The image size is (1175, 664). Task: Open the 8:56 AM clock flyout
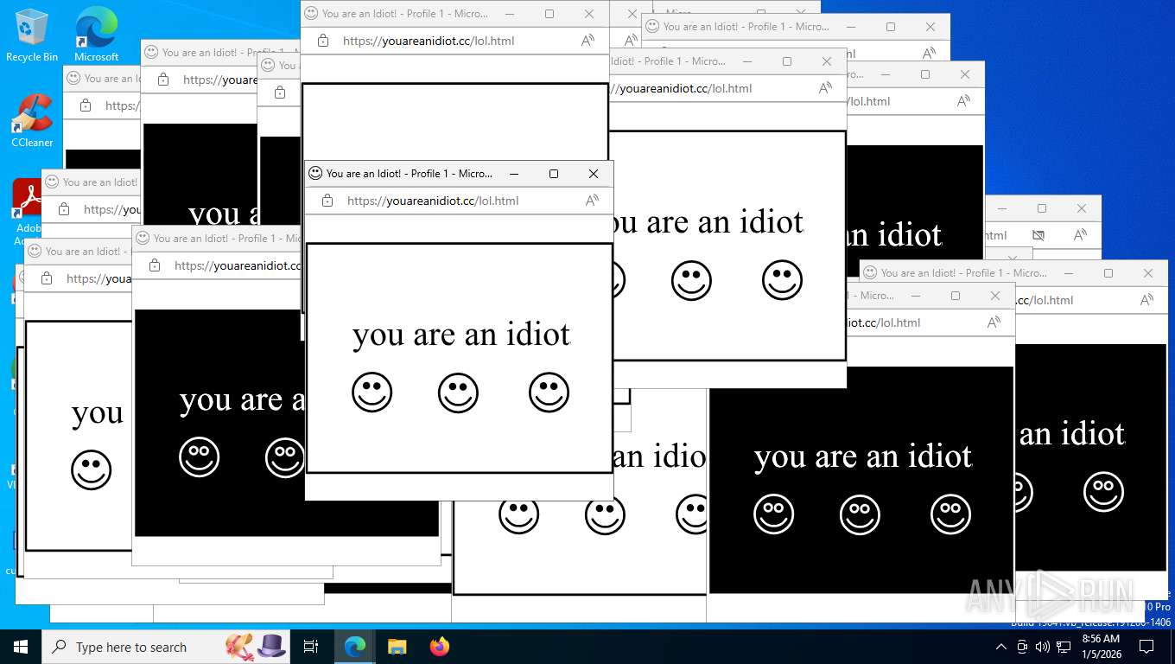(x=1101, y=647)
